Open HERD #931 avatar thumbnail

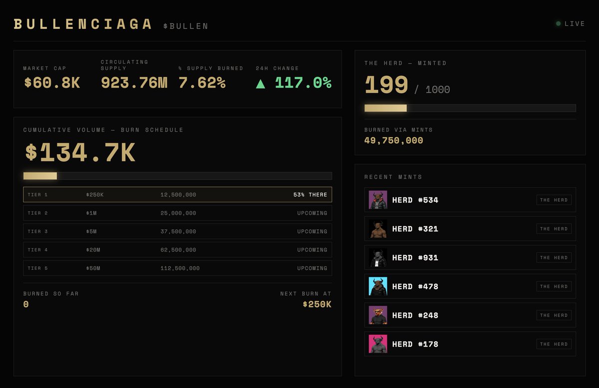point(378,258)
